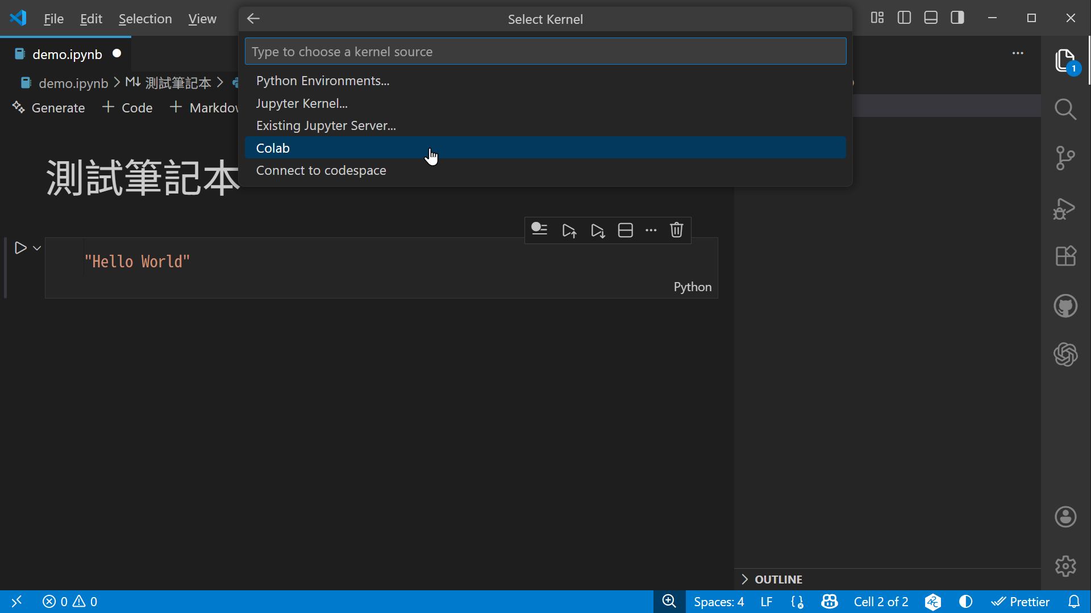This screenshot has width=1091, height=613.
Task: Select Colab kernel source
Action: click(x=545, y=148)
